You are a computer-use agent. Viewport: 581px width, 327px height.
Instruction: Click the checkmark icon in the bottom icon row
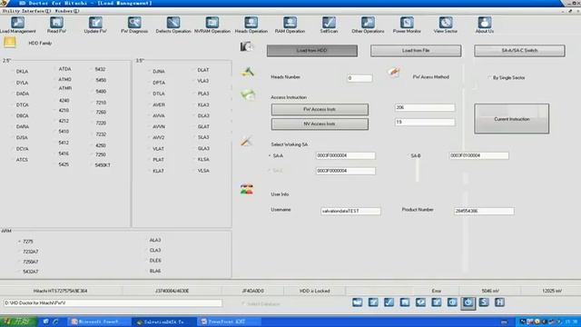point(389,302)
